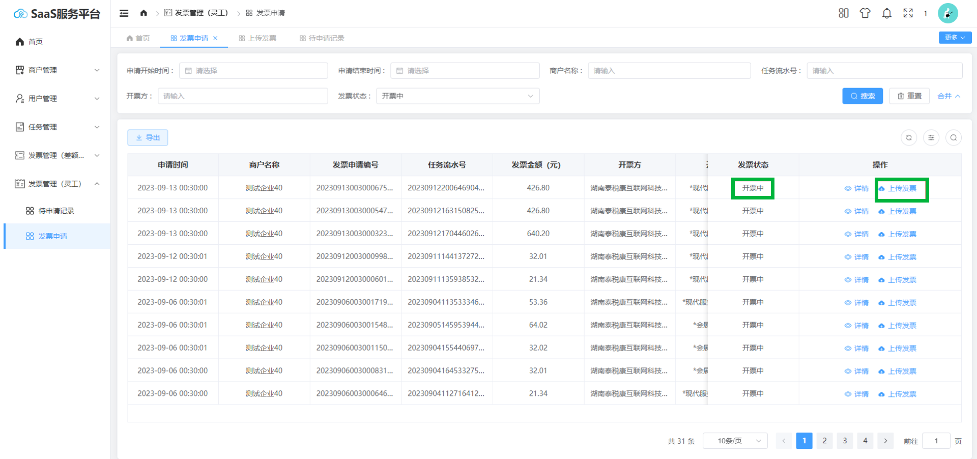Open the notification bell
Viewport: 977px width, 459px height.
pyautogui.click(x=886, y=13)
